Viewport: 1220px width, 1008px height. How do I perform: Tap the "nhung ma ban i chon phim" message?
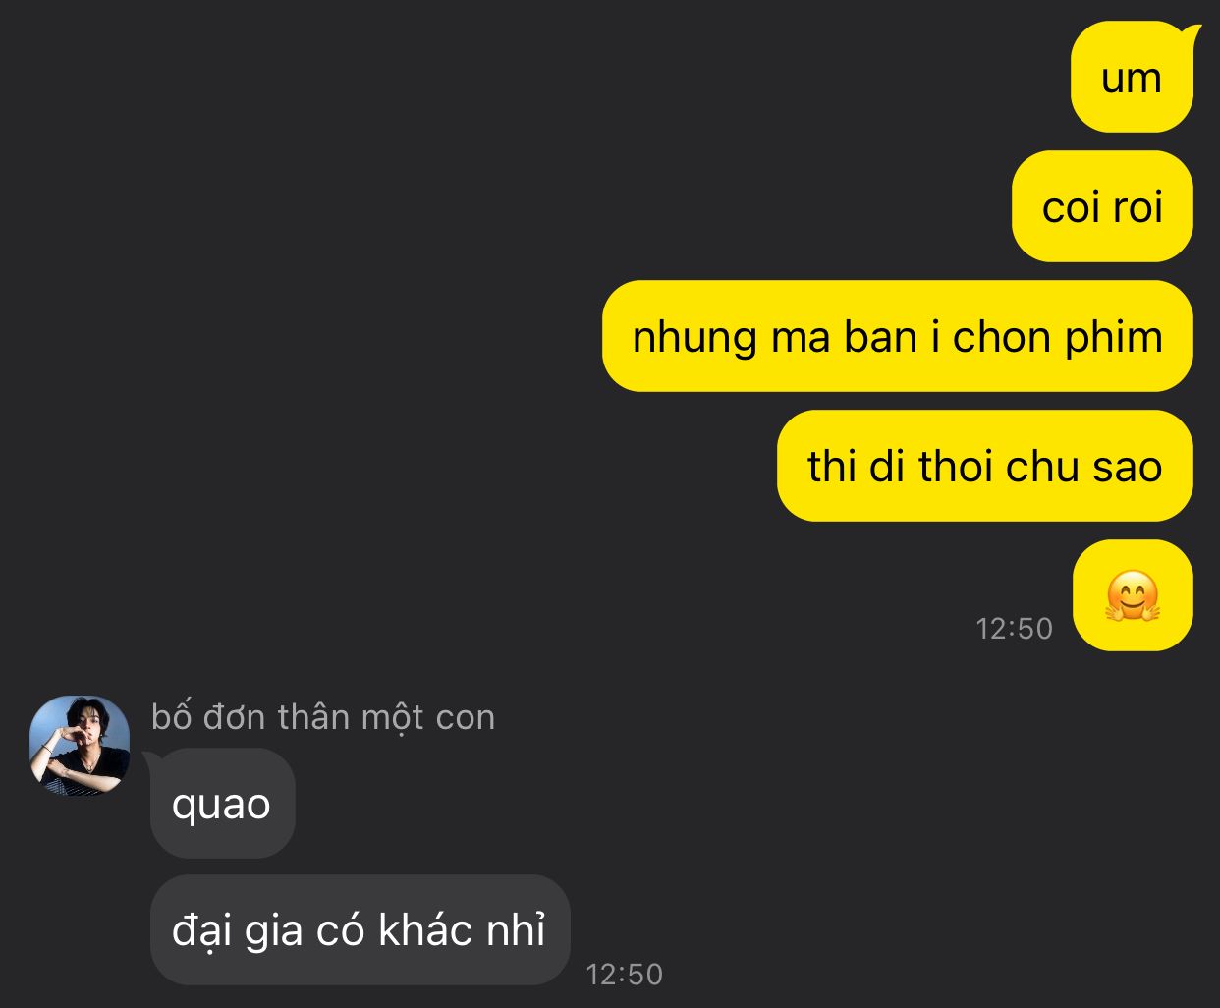[x=898, y=336]
